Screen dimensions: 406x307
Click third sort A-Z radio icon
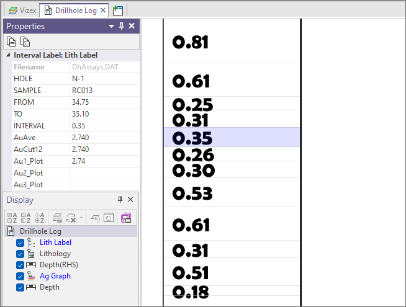[39, 218]
